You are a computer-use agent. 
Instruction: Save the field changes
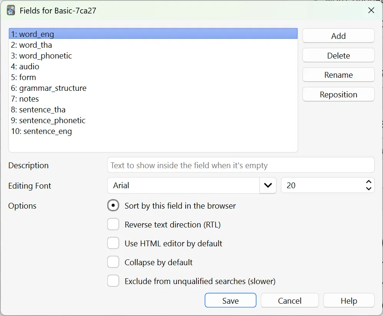230,300
